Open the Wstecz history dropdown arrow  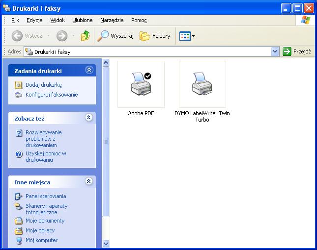click(49, 36)
